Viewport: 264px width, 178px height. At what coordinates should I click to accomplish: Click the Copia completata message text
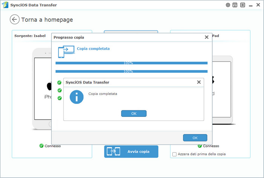tap(103, 94)
